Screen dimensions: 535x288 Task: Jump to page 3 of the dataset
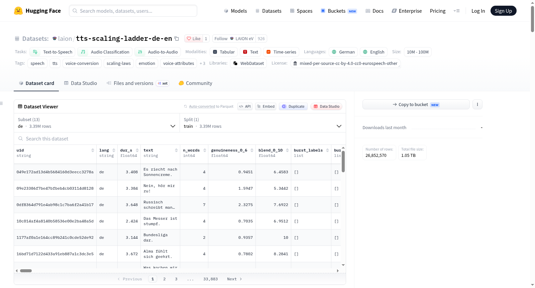pos(176,279)
